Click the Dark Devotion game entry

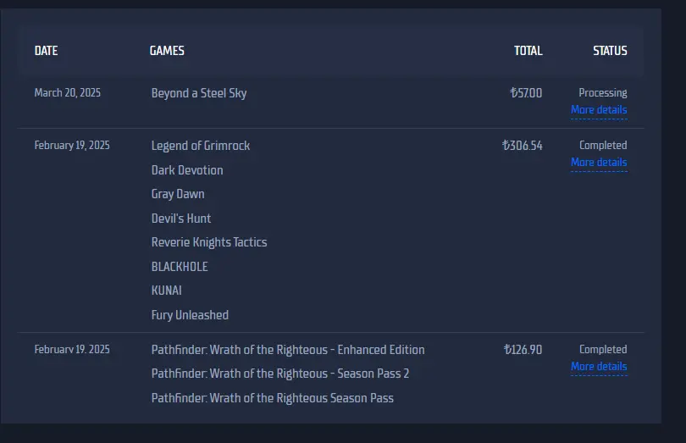pos(187,170)
